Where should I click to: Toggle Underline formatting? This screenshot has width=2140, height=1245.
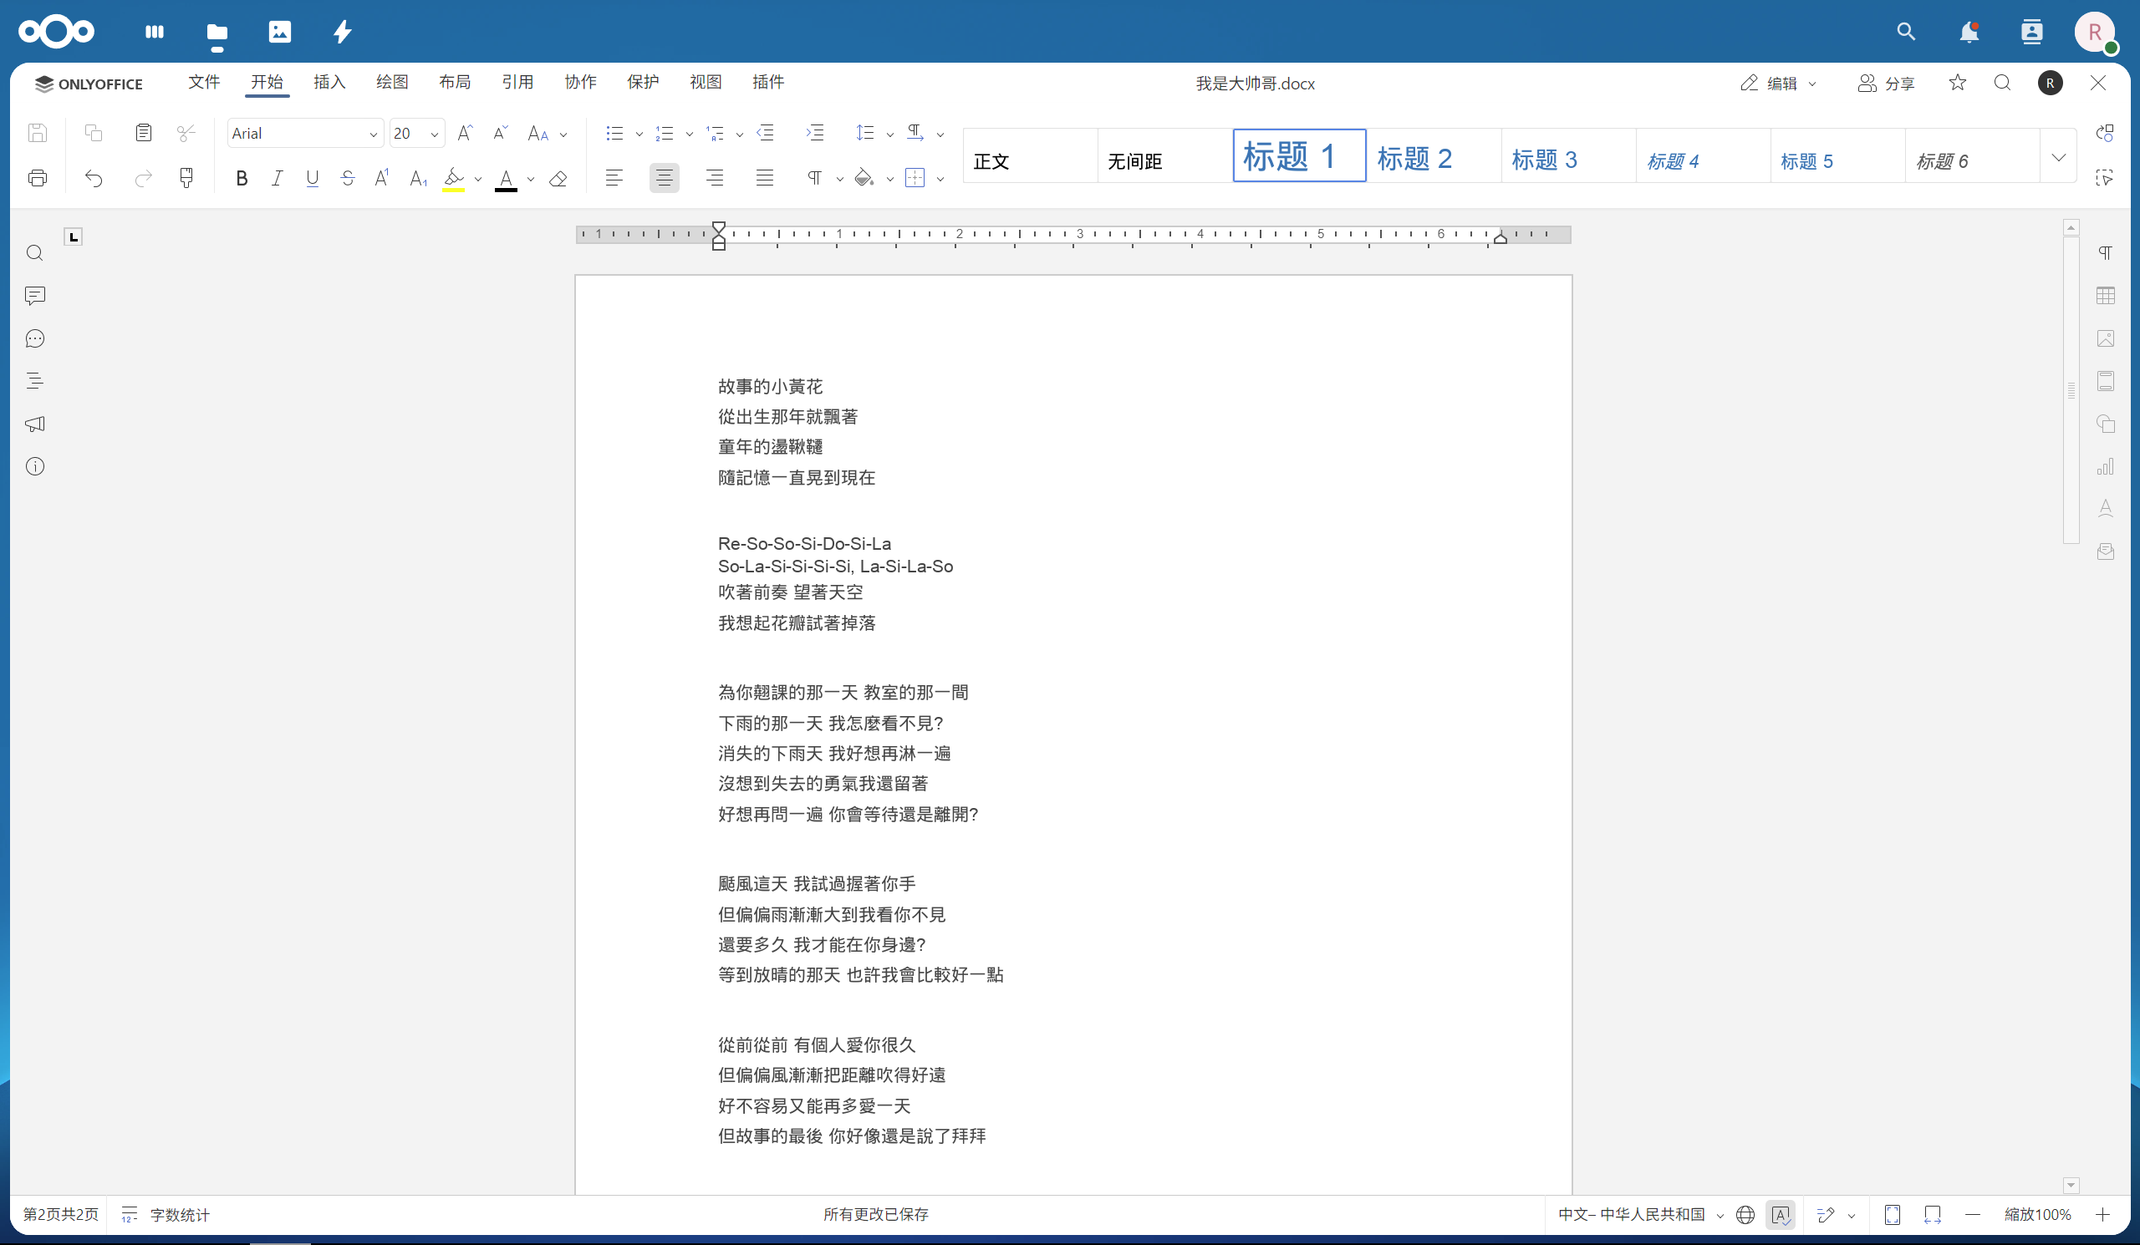pos(312,178)
